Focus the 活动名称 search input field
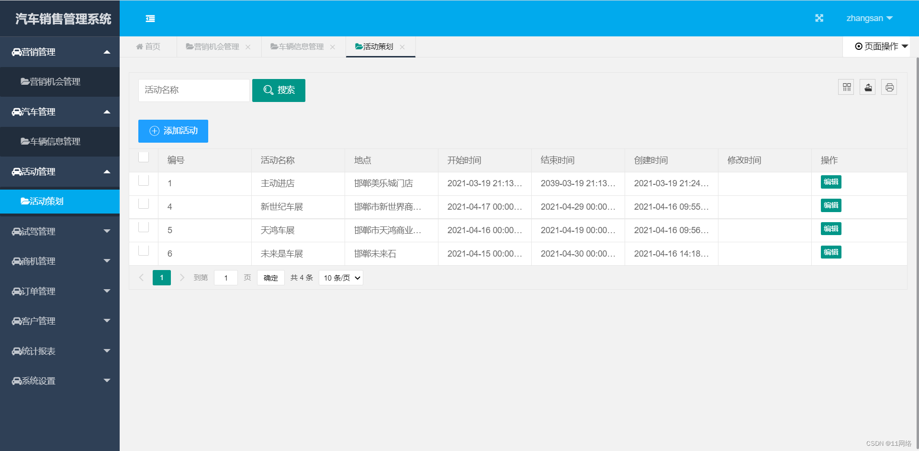Viewport: 919px width, 451px height. tap(194, 90)
